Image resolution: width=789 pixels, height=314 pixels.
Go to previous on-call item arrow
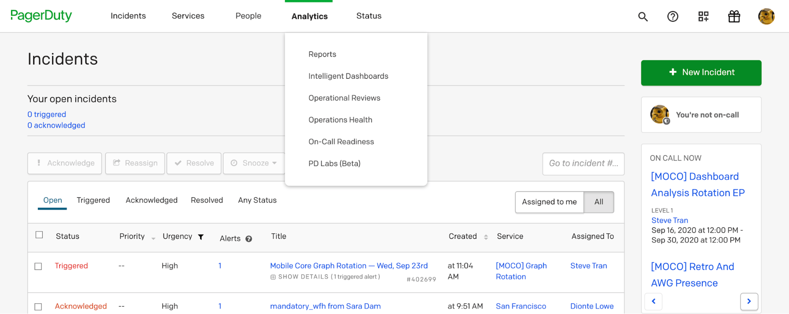click(653, 301)
